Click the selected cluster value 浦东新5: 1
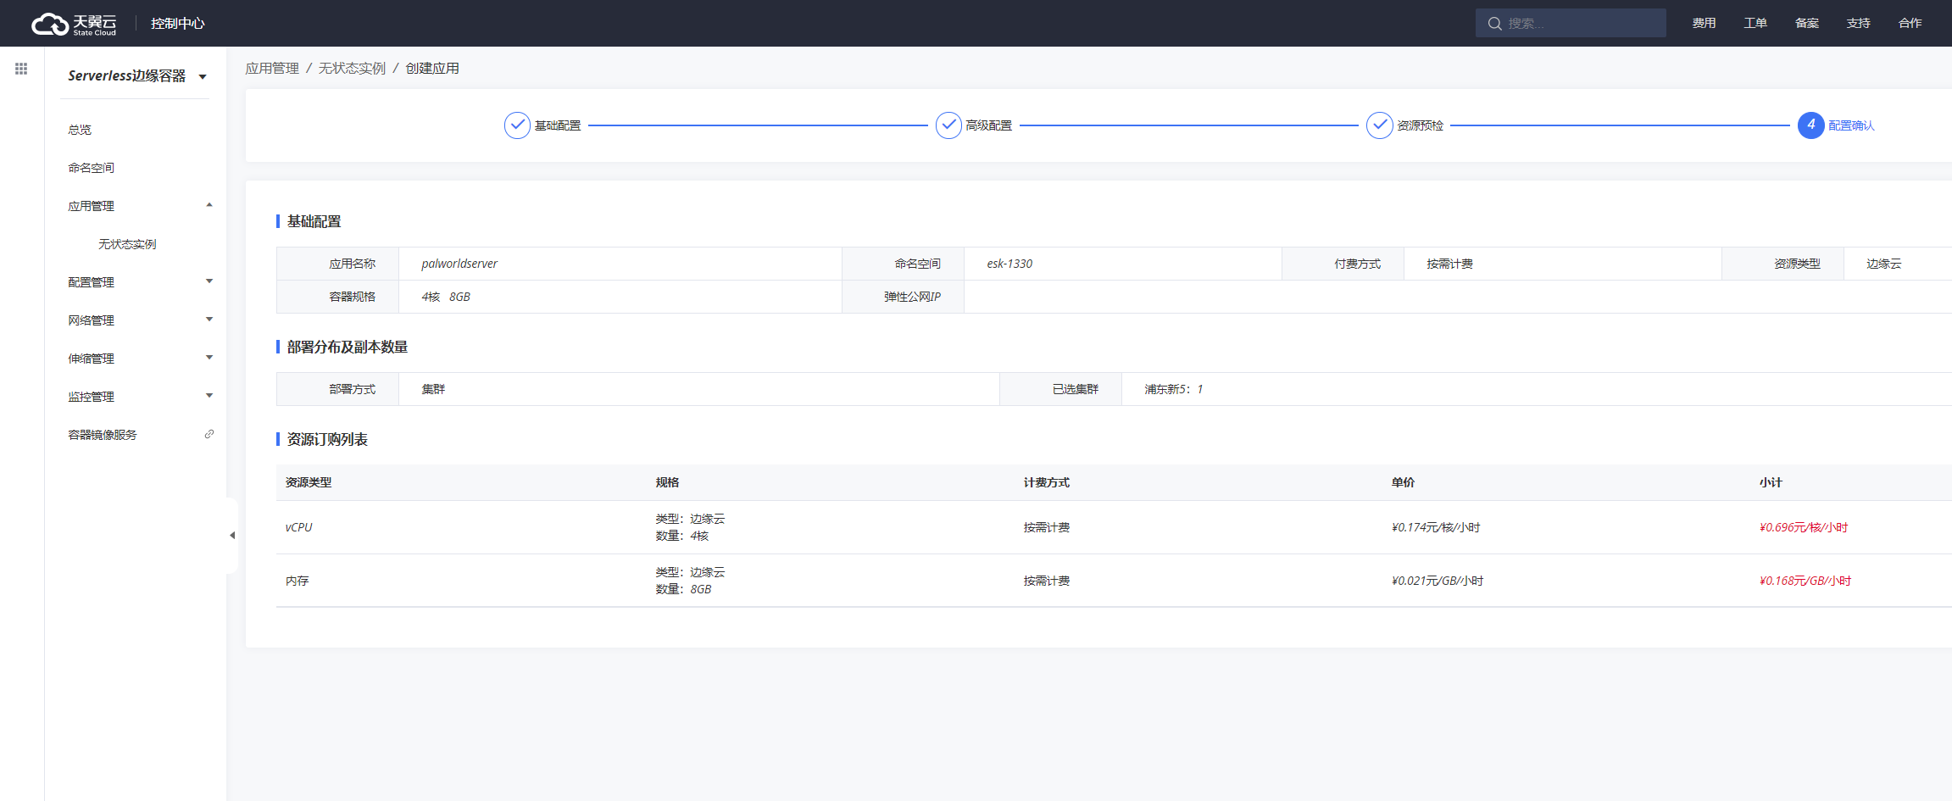The image size is (1952, 801). (x=1174, y=389)
